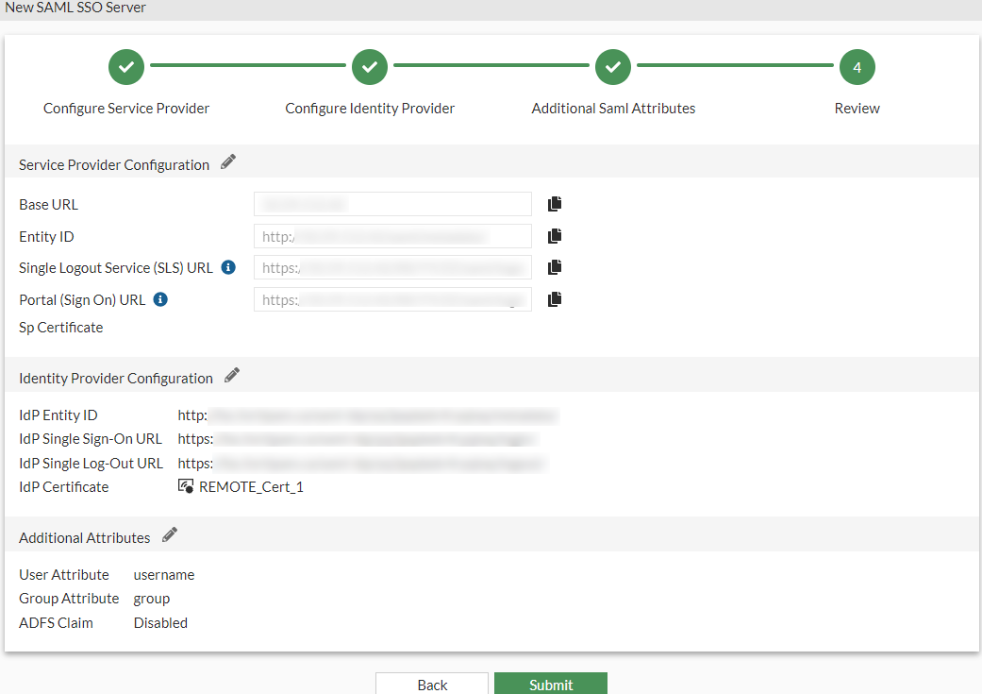Return to Configure Service Provider step
Screen dimensions: 982x694
click(x=125, y=67)
